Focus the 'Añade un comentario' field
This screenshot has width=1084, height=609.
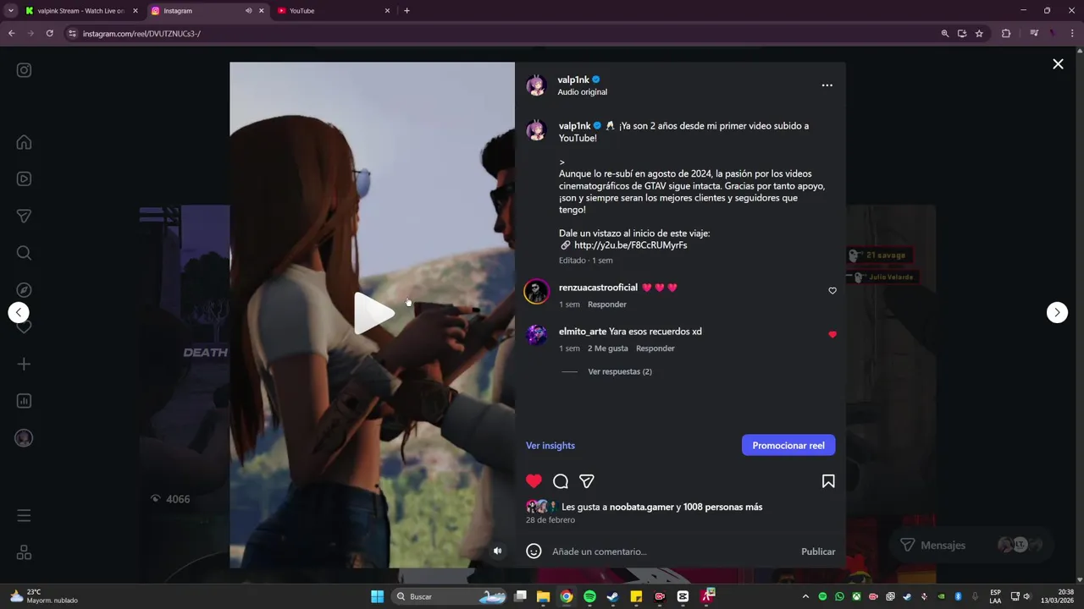pos(672,551)
